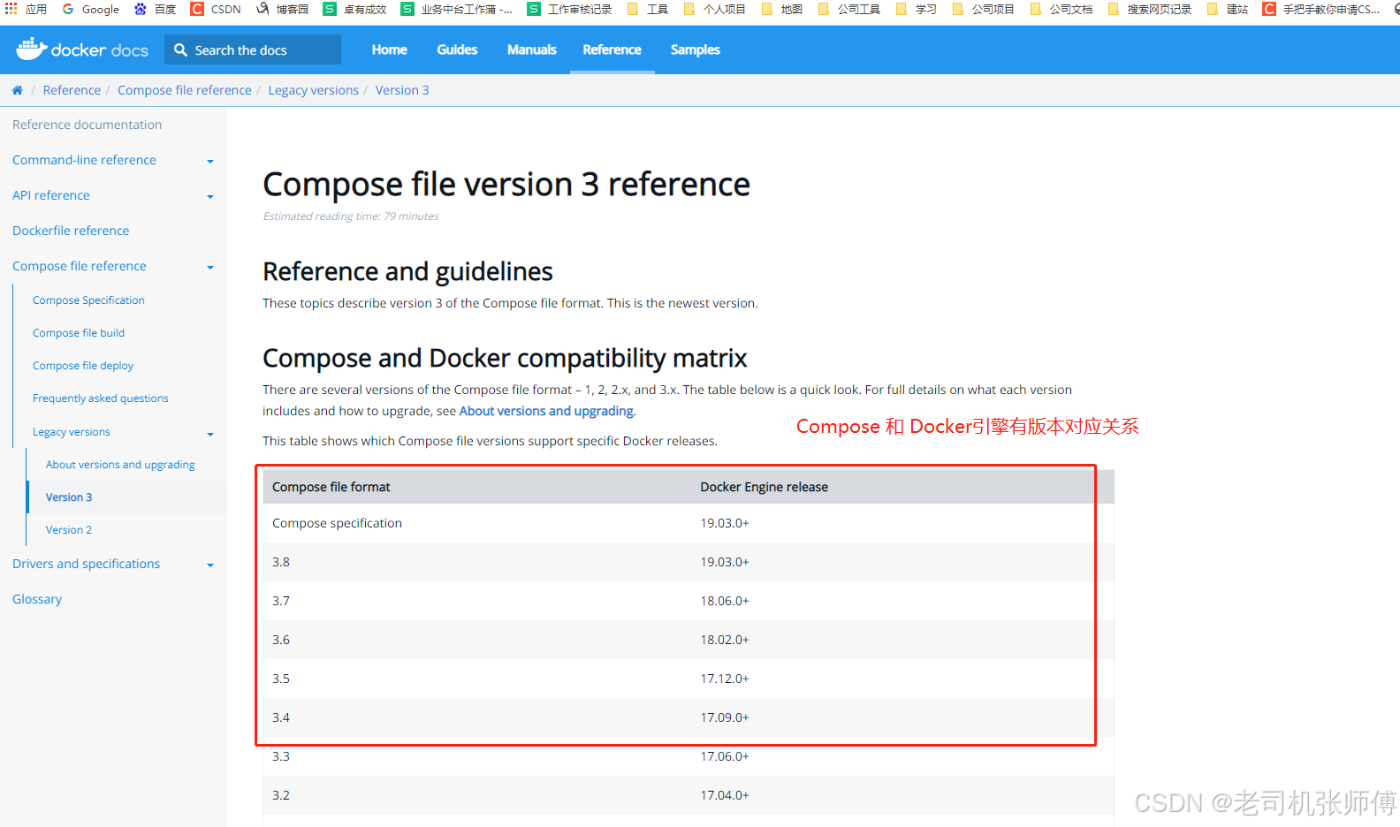Screen dimensions: 1400x827
Task: Open the 应用 apps grid shortcut
Action: (26, 9)
